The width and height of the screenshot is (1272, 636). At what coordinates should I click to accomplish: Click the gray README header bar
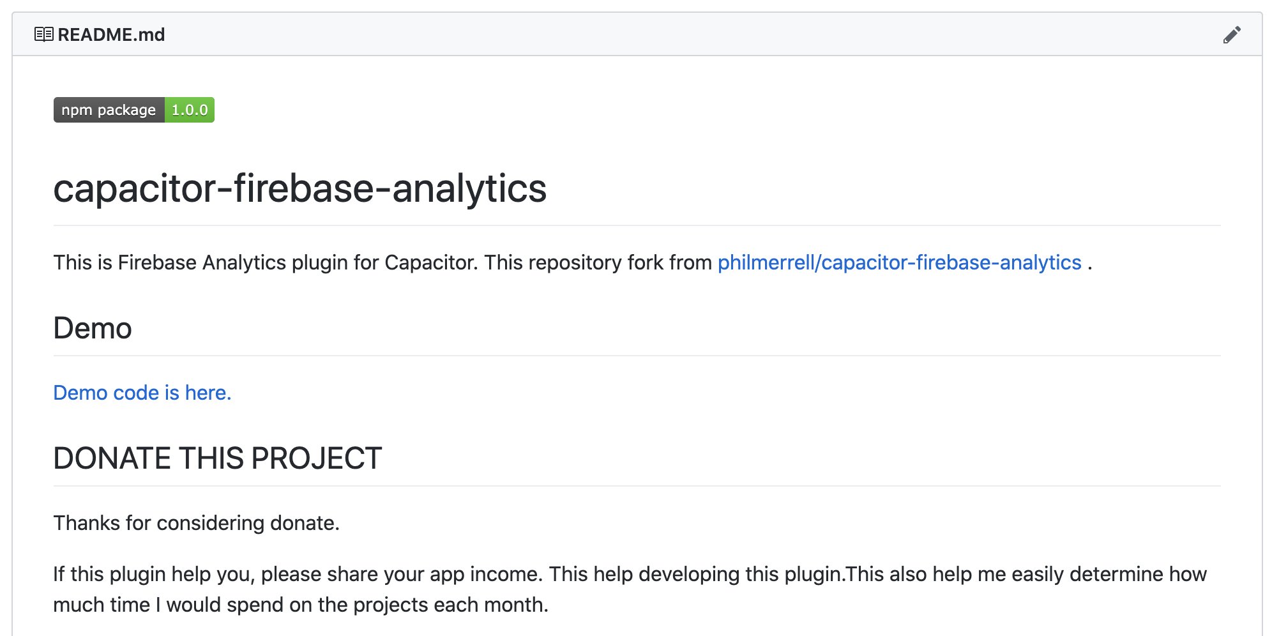point(637,34)
